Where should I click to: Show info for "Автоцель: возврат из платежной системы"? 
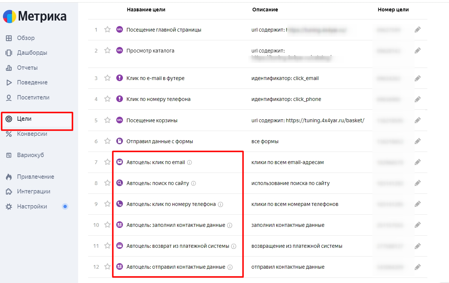234,246
